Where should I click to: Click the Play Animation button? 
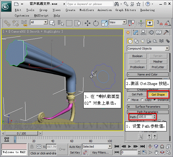click(x=129, y=147)
